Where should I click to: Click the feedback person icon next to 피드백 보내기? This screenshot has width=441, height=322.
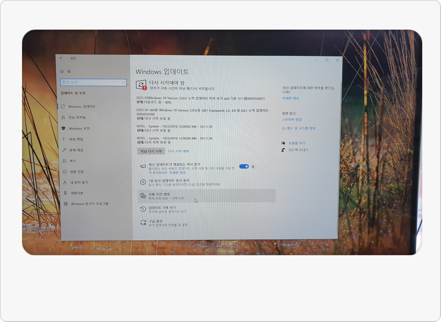click(283, 150)
